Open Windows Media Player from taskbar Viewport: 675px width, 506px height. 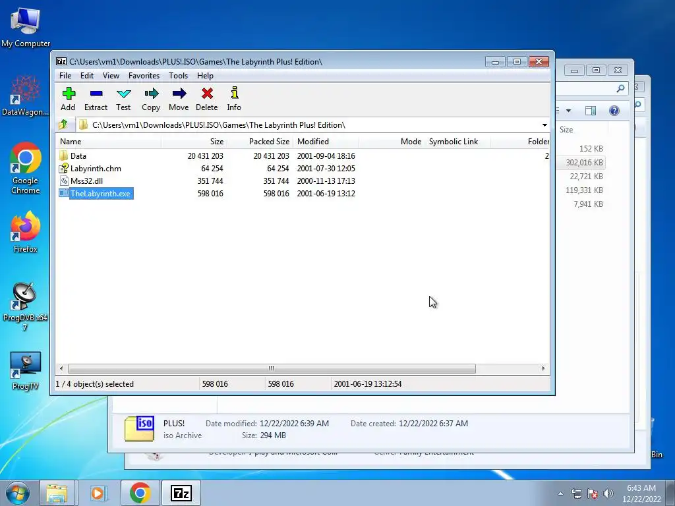98,493
